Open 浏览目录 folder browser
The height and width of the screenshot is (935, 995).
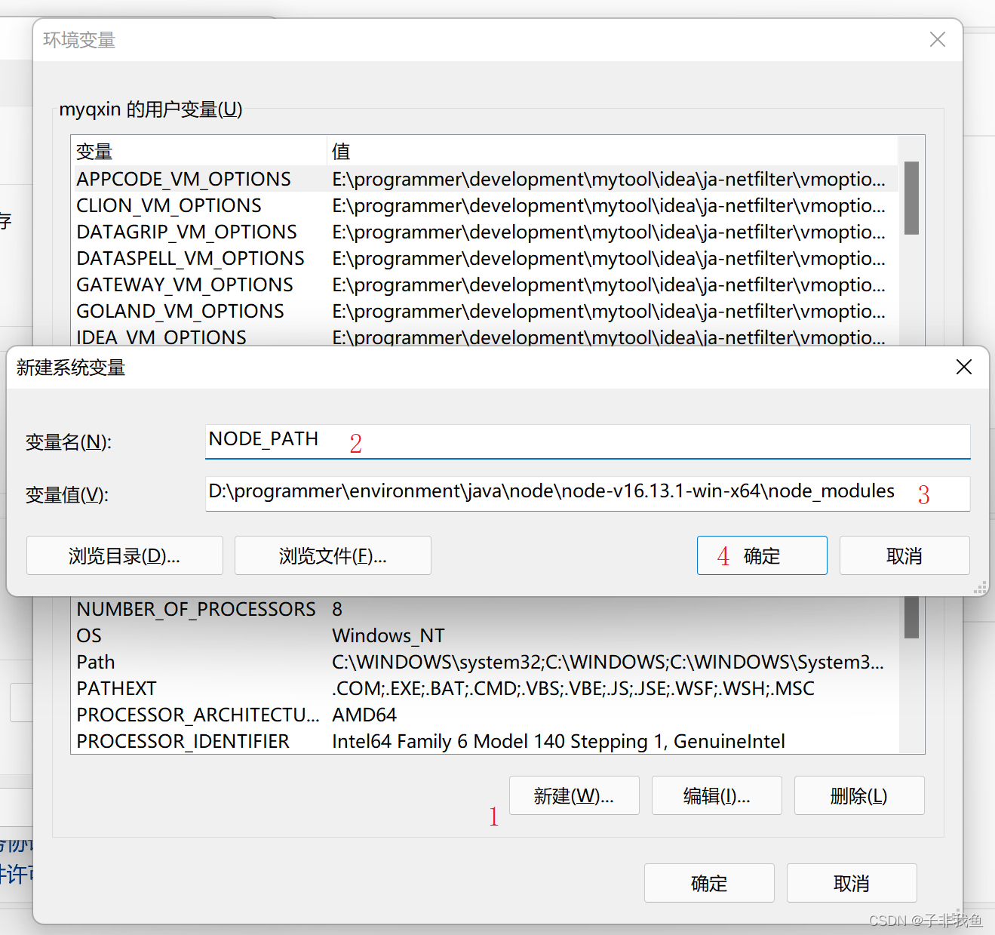coord(124,556)
